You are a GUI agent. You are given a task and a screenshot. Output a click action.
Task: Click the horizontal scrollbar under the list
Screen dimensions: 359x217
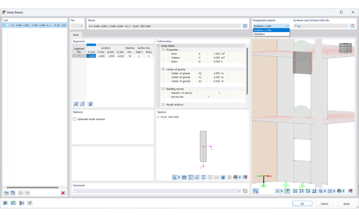32,187
